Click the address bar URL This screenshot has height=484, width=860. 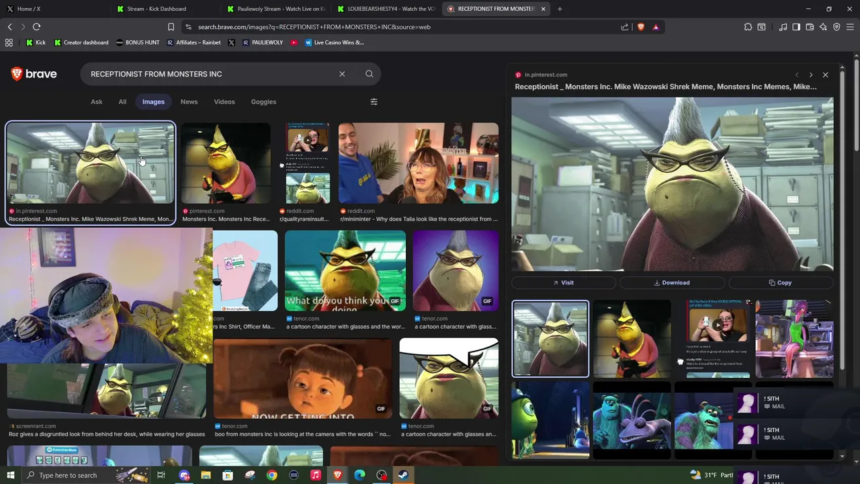(314, 27)
